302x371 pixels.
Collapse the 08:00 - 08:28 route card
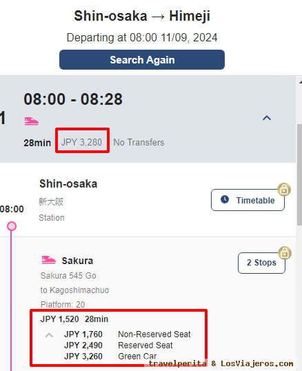pos(267,118)
